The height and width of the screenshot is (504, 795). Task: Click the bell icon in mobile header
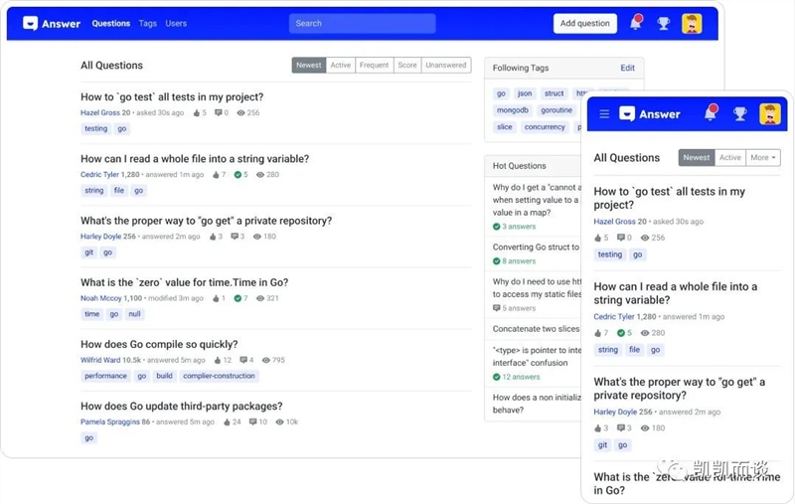click(x=710, y=113)
